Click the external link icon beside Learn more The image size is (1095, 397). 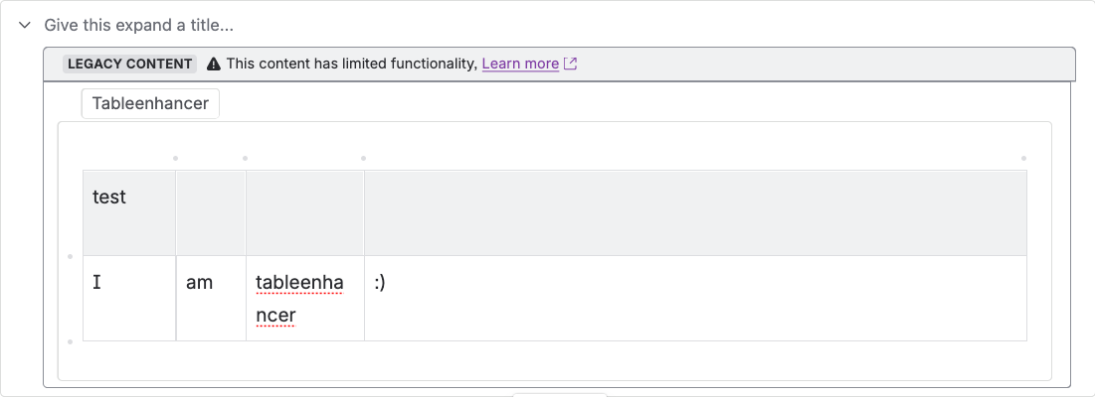pos(571,64)
